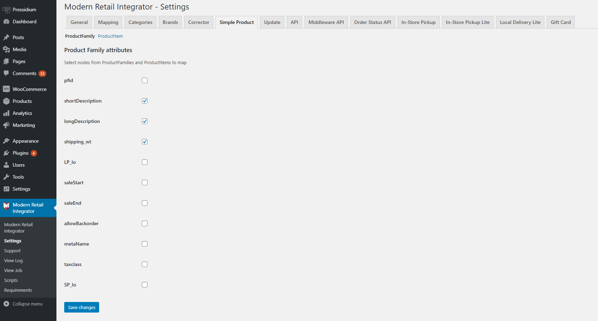This screenshot has height=321, width=598.
Task: Click the Posts pin icon
Action: point(6,37)
